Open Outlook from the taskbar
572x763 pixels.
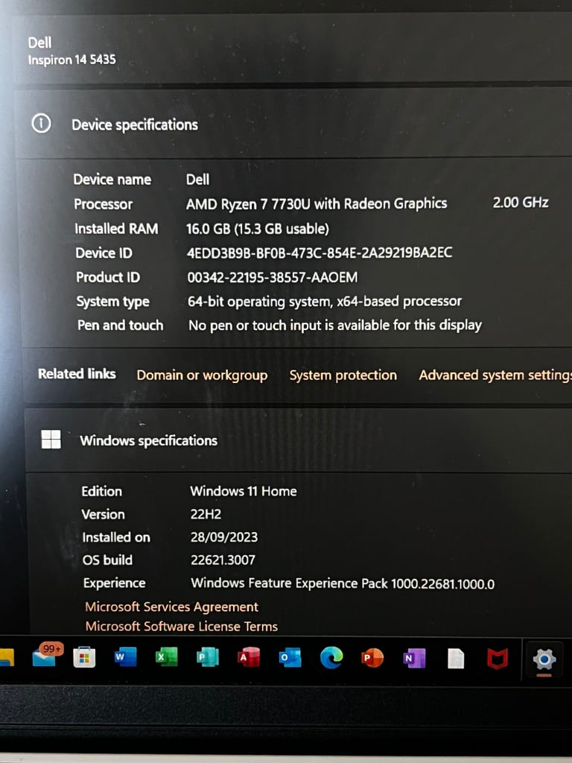pyautogui.click(x=290, y=658)
